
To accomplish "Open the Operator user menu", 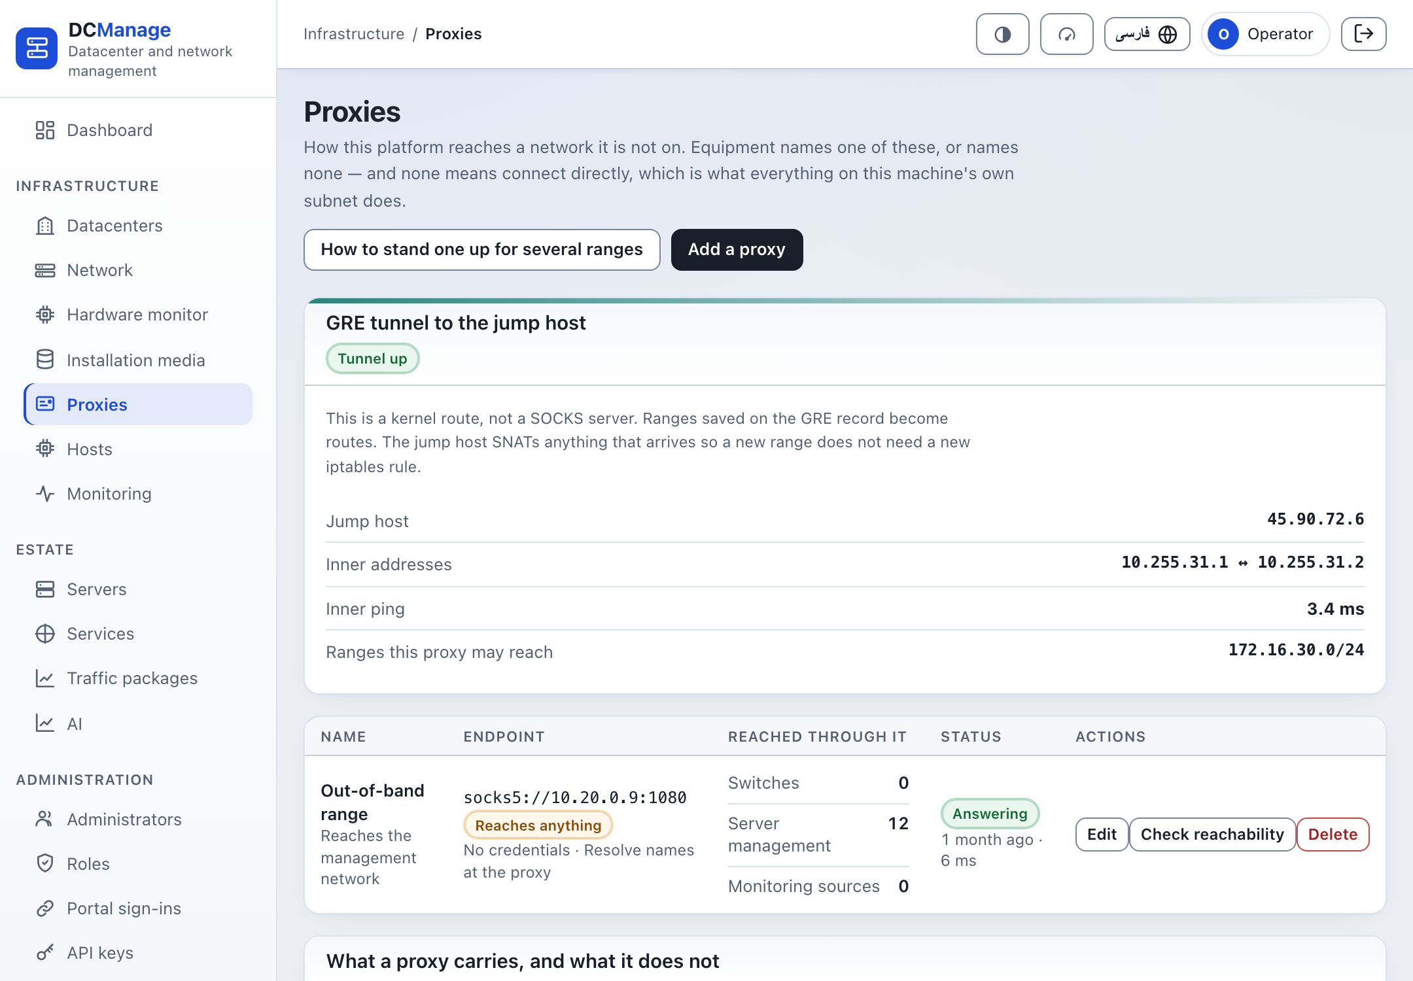I will point(1265,34).
